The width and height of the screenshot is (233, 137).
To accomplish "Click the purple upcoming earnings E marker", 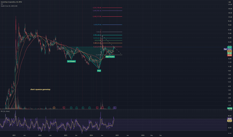I will tap(115, 108).
